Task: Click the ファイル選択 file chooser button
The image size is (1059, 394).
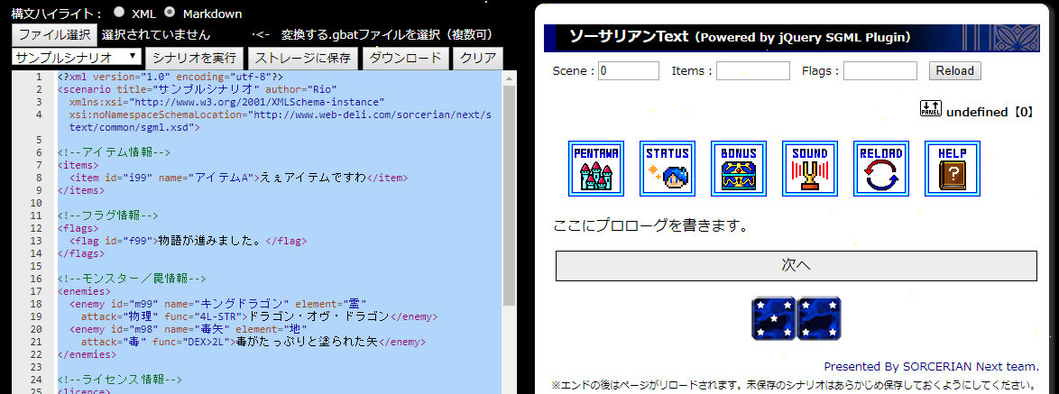Action: coord(54,35)
